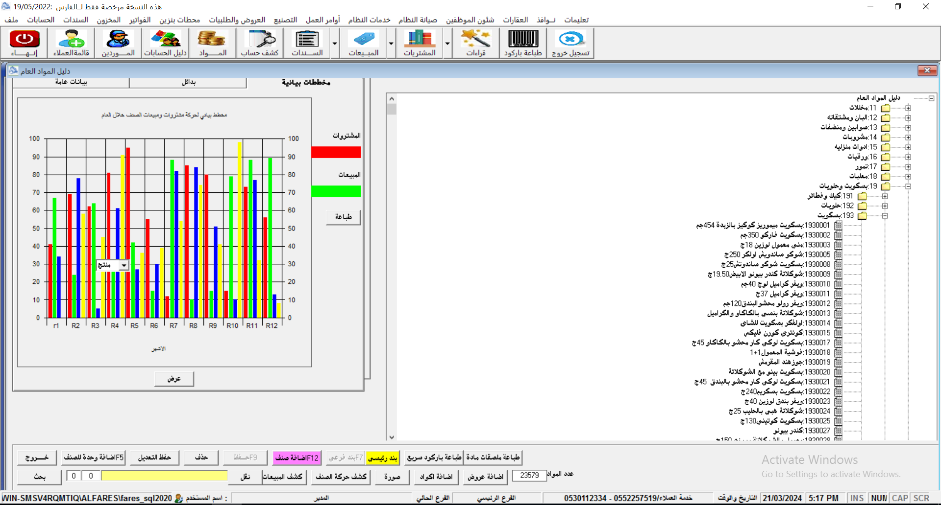Expand the 11:مخللات tree node
Image resolution: width=941 pixels, height=505 pixels.
[908, 108]
